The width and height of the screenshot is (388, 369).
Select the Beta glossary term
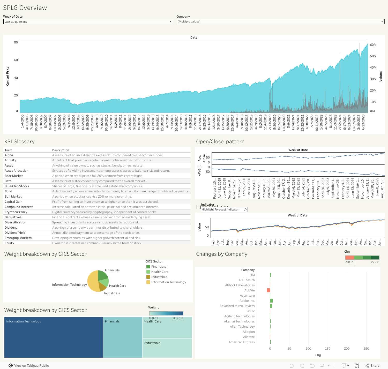coord(8,181)
